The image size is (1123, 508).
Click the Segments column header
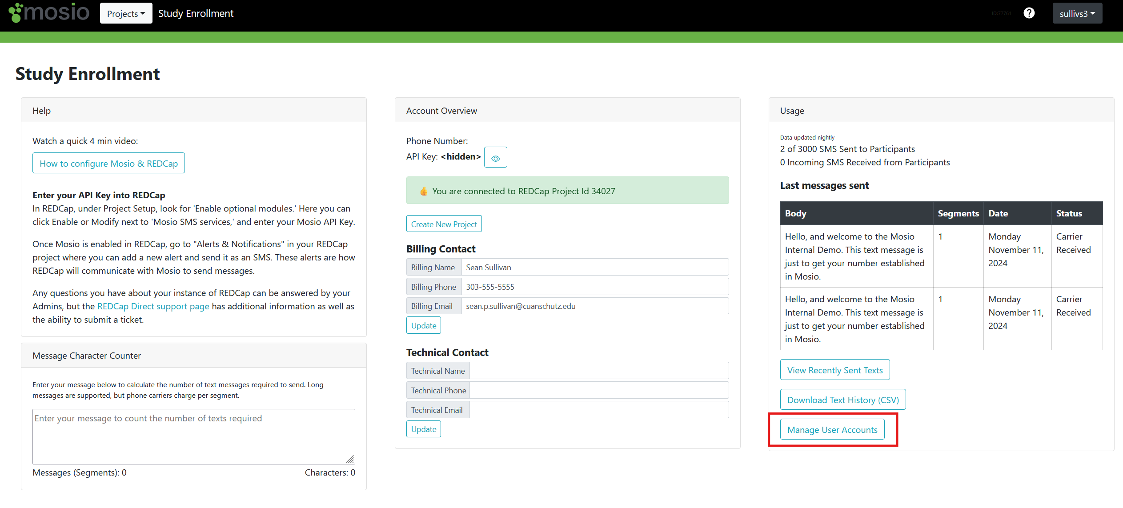tap(958, 213)
